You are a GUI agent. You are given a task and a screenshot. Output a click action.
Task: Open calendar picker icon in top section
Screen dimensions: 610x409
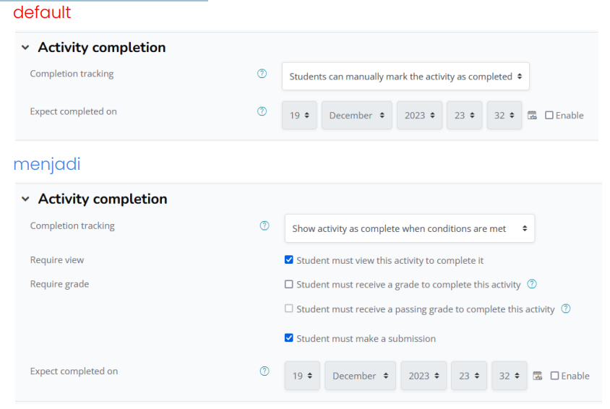pyautogui.click(x=533, y=116)
